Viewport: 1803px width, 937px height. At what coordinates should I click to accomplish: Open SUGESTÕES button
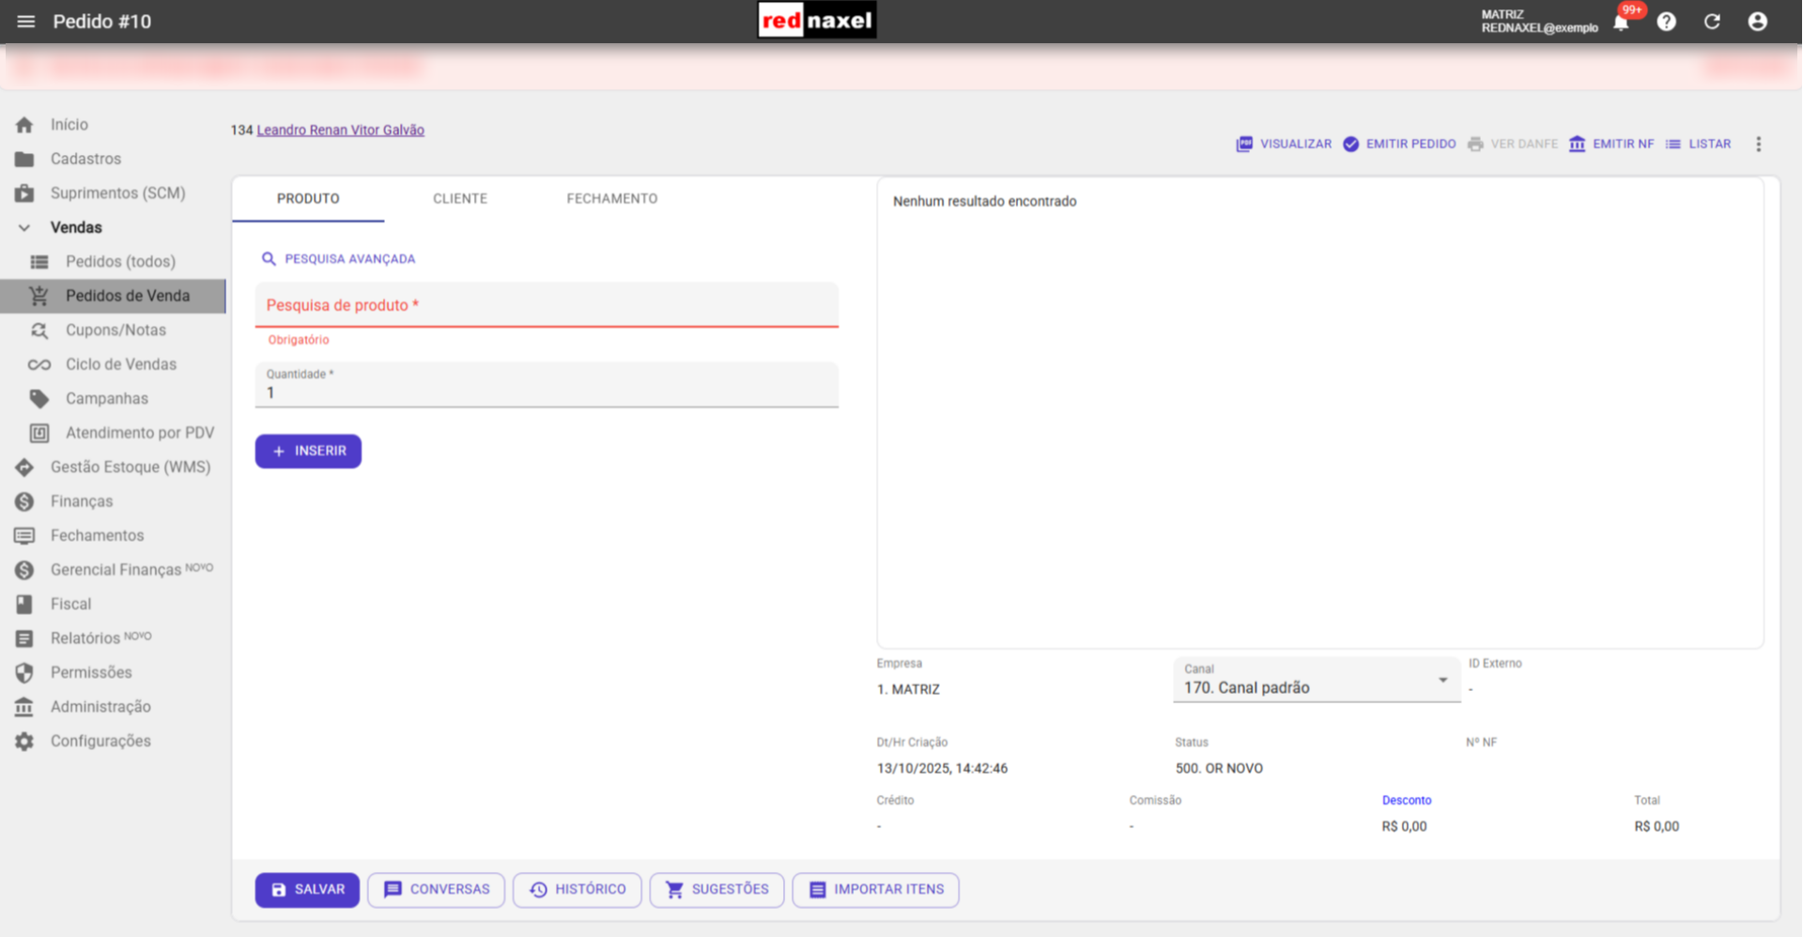click(717, 890)
